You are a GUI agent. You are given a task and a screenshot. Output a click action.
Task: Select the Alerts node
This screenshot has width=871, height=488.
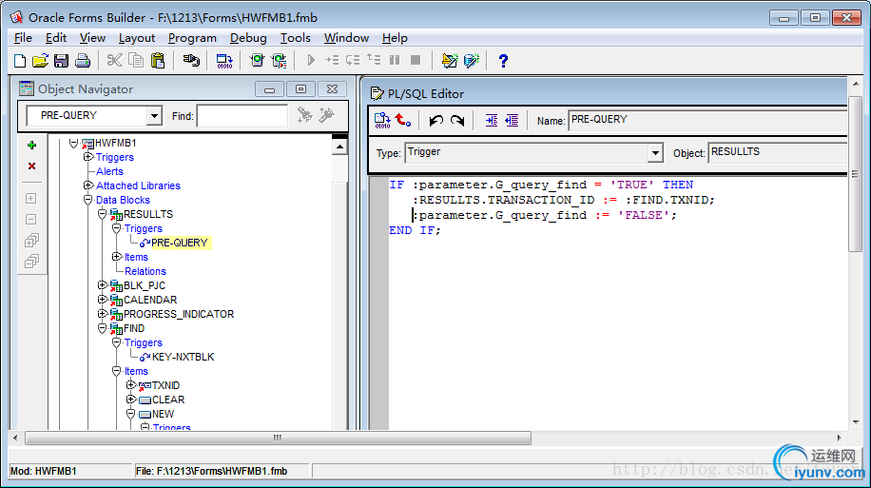(109, 171)
